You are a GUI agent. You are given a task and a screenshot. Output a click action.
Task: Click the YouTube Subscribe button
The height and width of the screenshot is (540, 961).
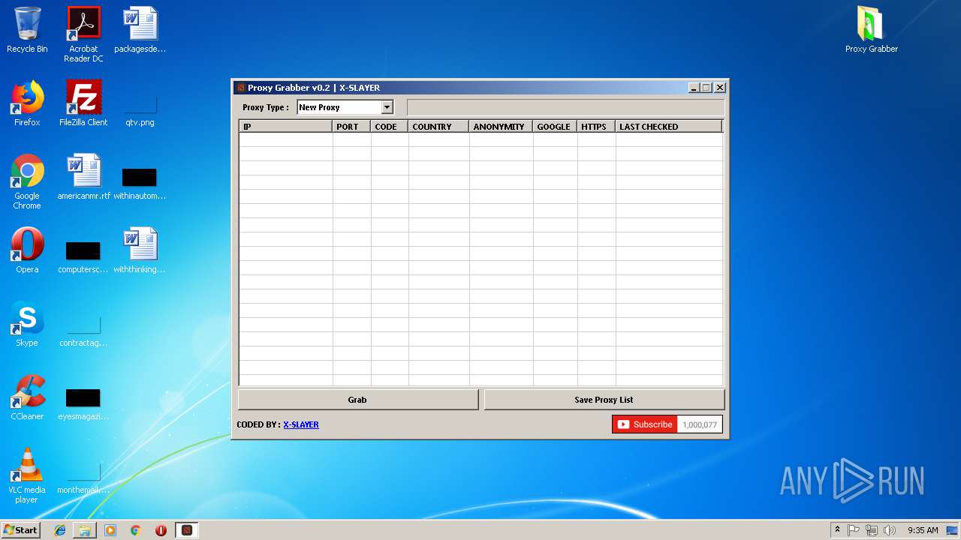coord(645,424)
